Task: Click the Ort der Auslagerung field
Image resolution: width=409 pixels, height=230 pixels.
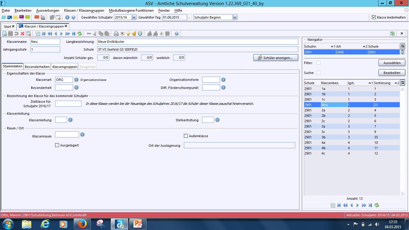Action: coord(239,145)
